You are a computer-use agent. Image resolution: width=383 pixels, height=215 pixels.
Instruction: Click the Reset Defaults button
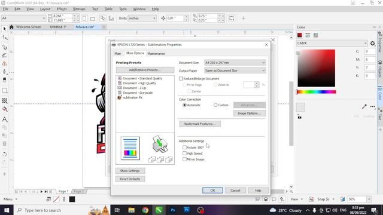pyautogui.click(x=130, y=179)
